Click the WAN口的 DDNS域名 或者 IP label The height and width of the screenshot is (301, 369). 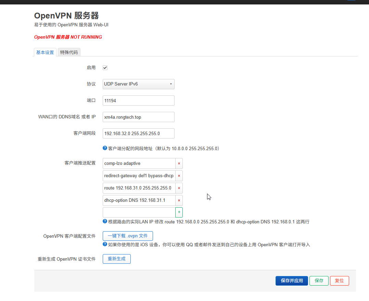point(67,117)
